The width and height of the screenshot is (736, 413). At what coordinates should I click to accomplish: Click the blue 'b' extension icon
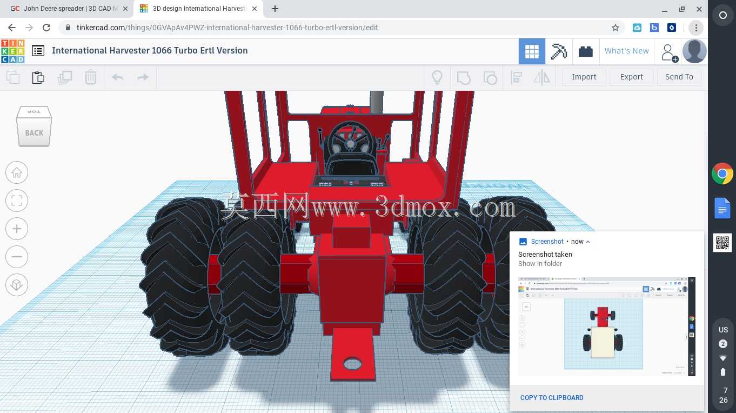tap(654, 28)
